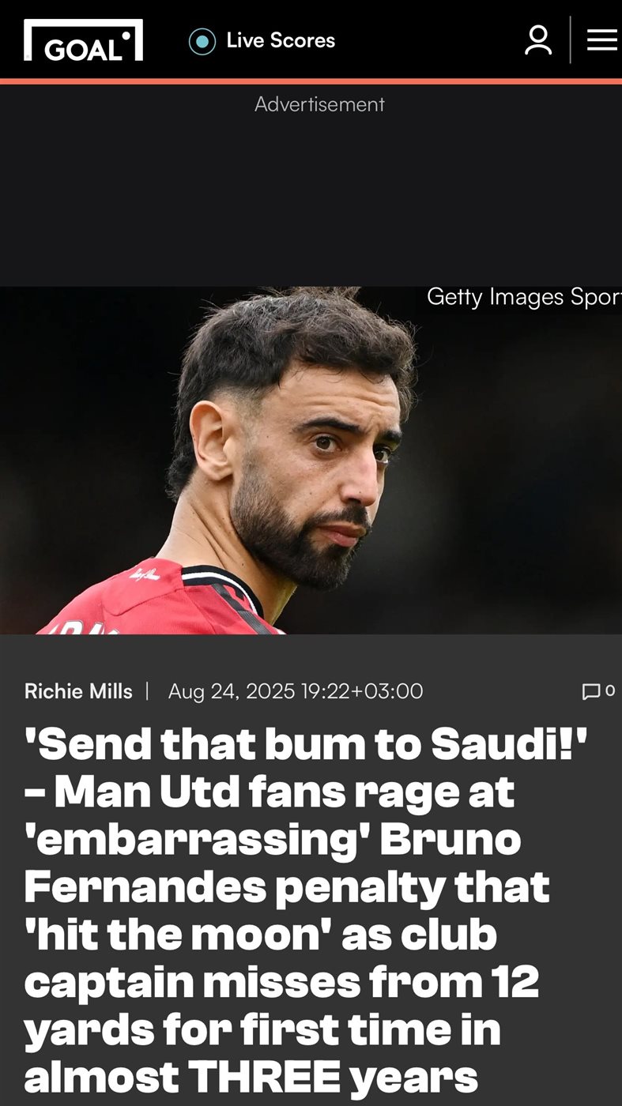The width and height of the screenshot is (622, 1106).
Task: Open the user profile account icon
Action: tap(538, 40)
